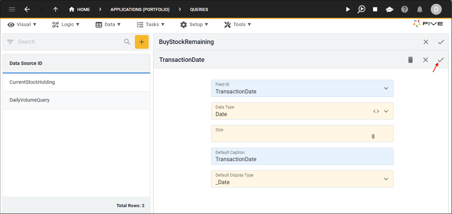The image size is (452, 214).
Task: Open the help question mark icon
Action: (405, 9)
